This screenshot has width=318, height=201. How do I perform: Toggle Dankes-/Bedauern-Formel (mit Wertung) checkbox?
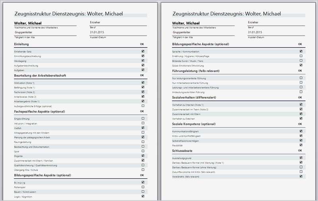(301, 163)
